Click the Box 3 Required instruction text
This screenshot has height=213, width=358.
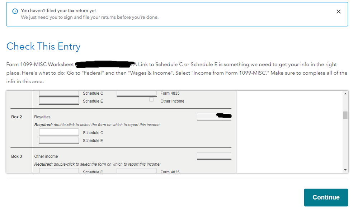[97, 164]
